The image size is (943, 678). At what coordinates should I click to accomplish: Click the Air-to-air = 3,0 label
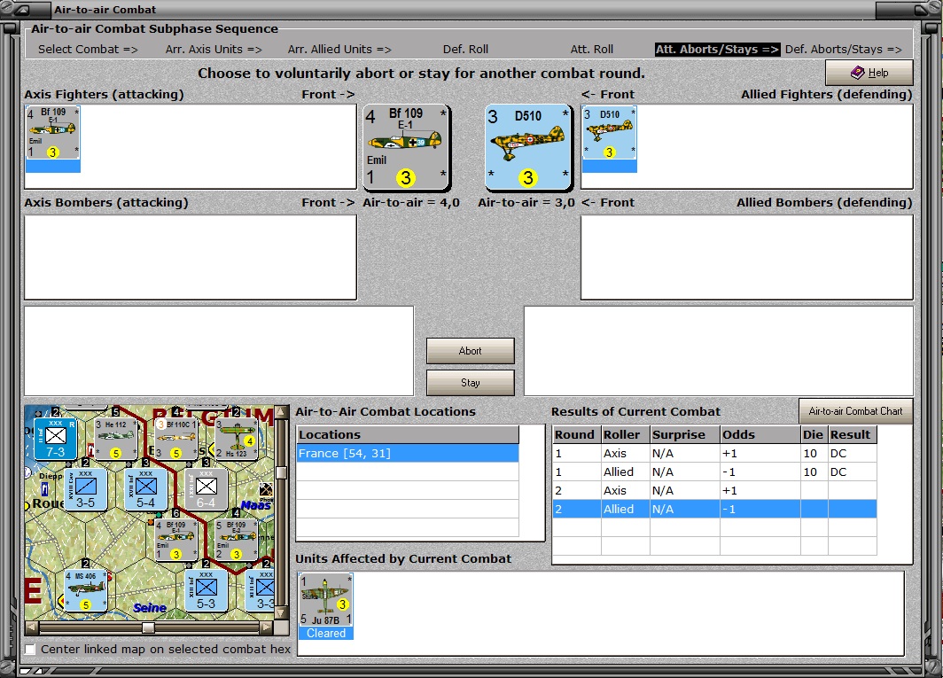pyautogui.click(x=526, y=203)
